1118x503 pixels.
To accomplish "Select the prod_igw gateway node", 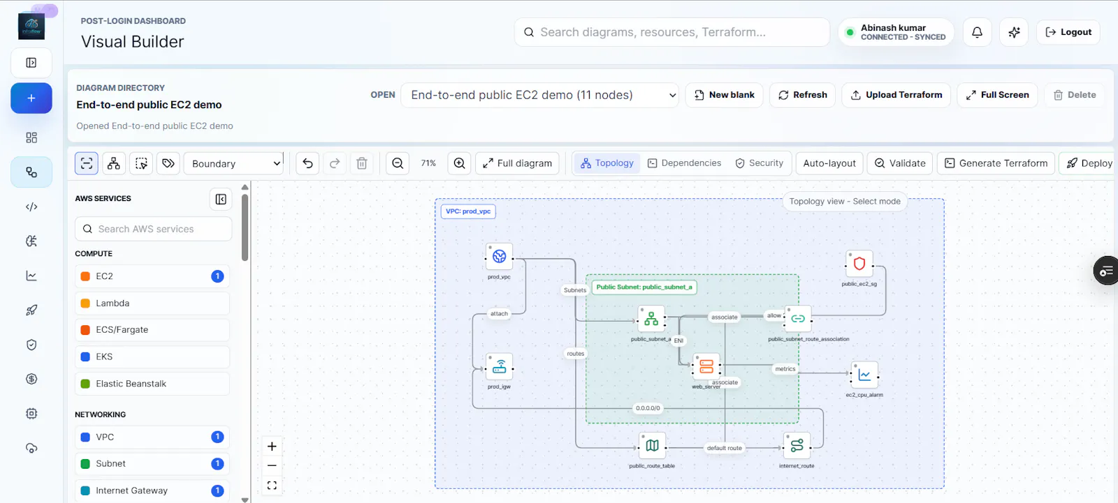I will (x=499, y=367).
